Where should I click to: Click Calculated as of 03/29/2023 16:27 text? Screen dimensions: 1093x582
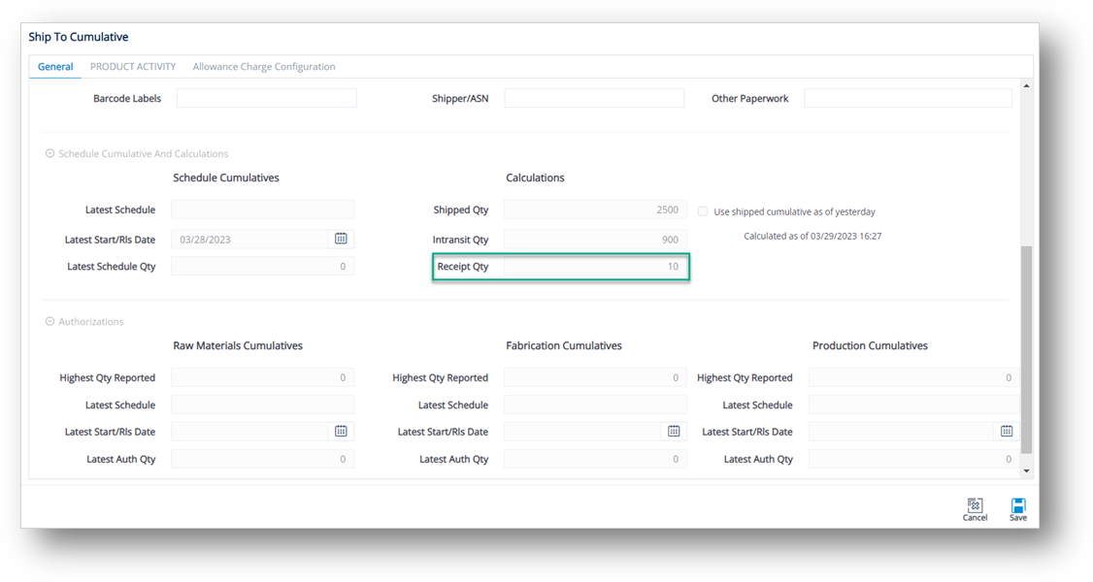812,236
